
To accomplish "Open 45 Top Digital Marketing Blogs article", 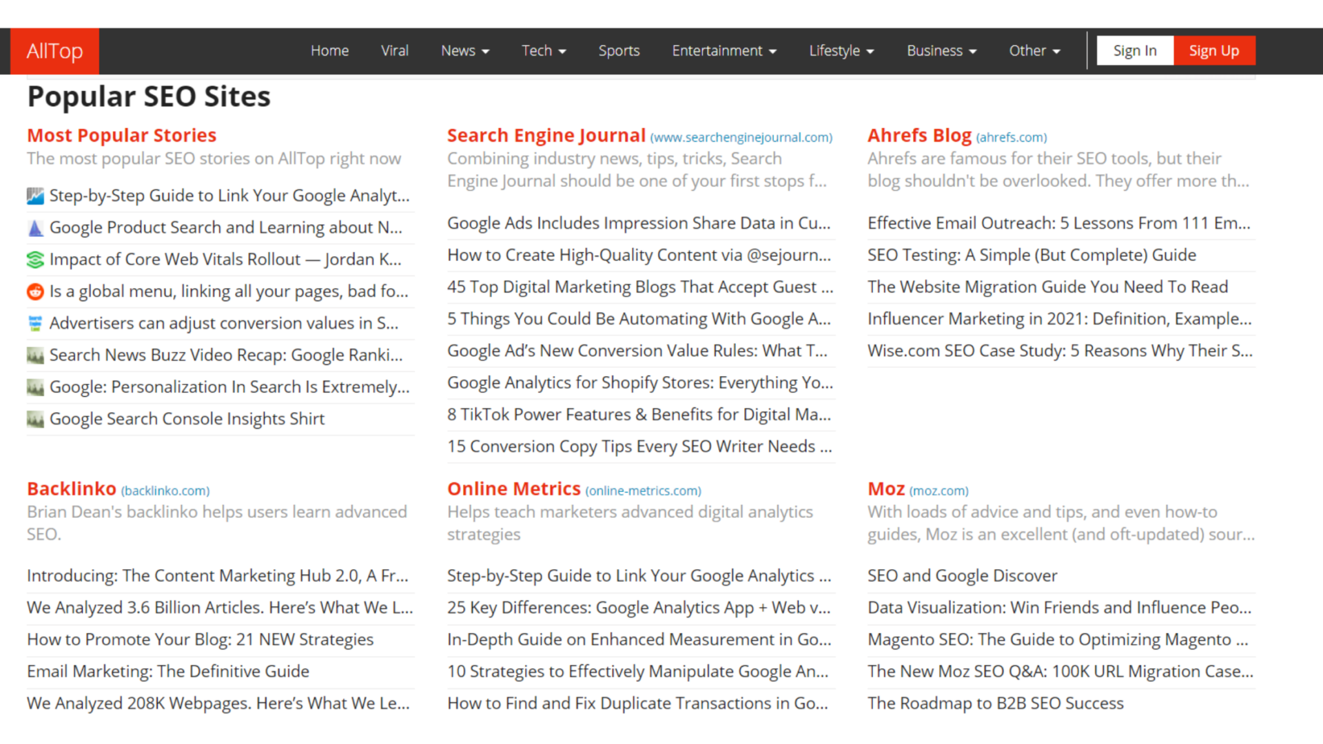I will coord(640,287).
